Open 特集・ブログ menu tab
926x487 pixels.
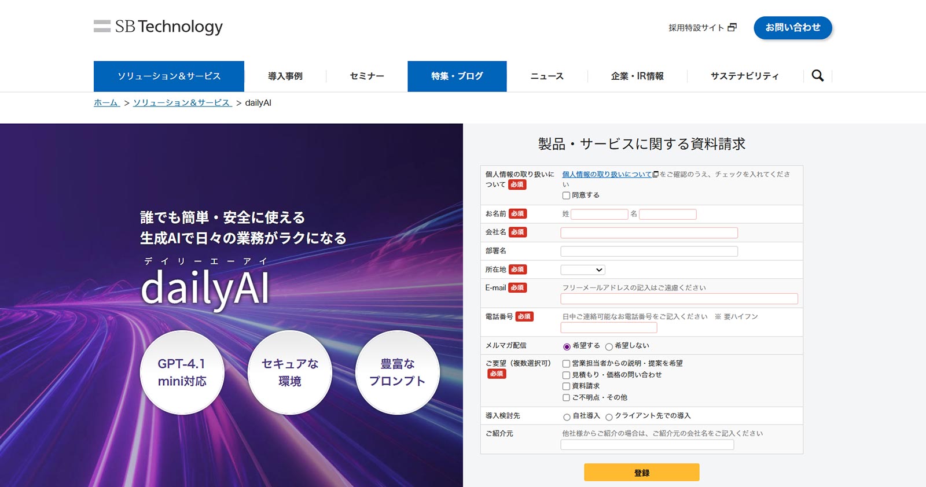pos(457,76)
